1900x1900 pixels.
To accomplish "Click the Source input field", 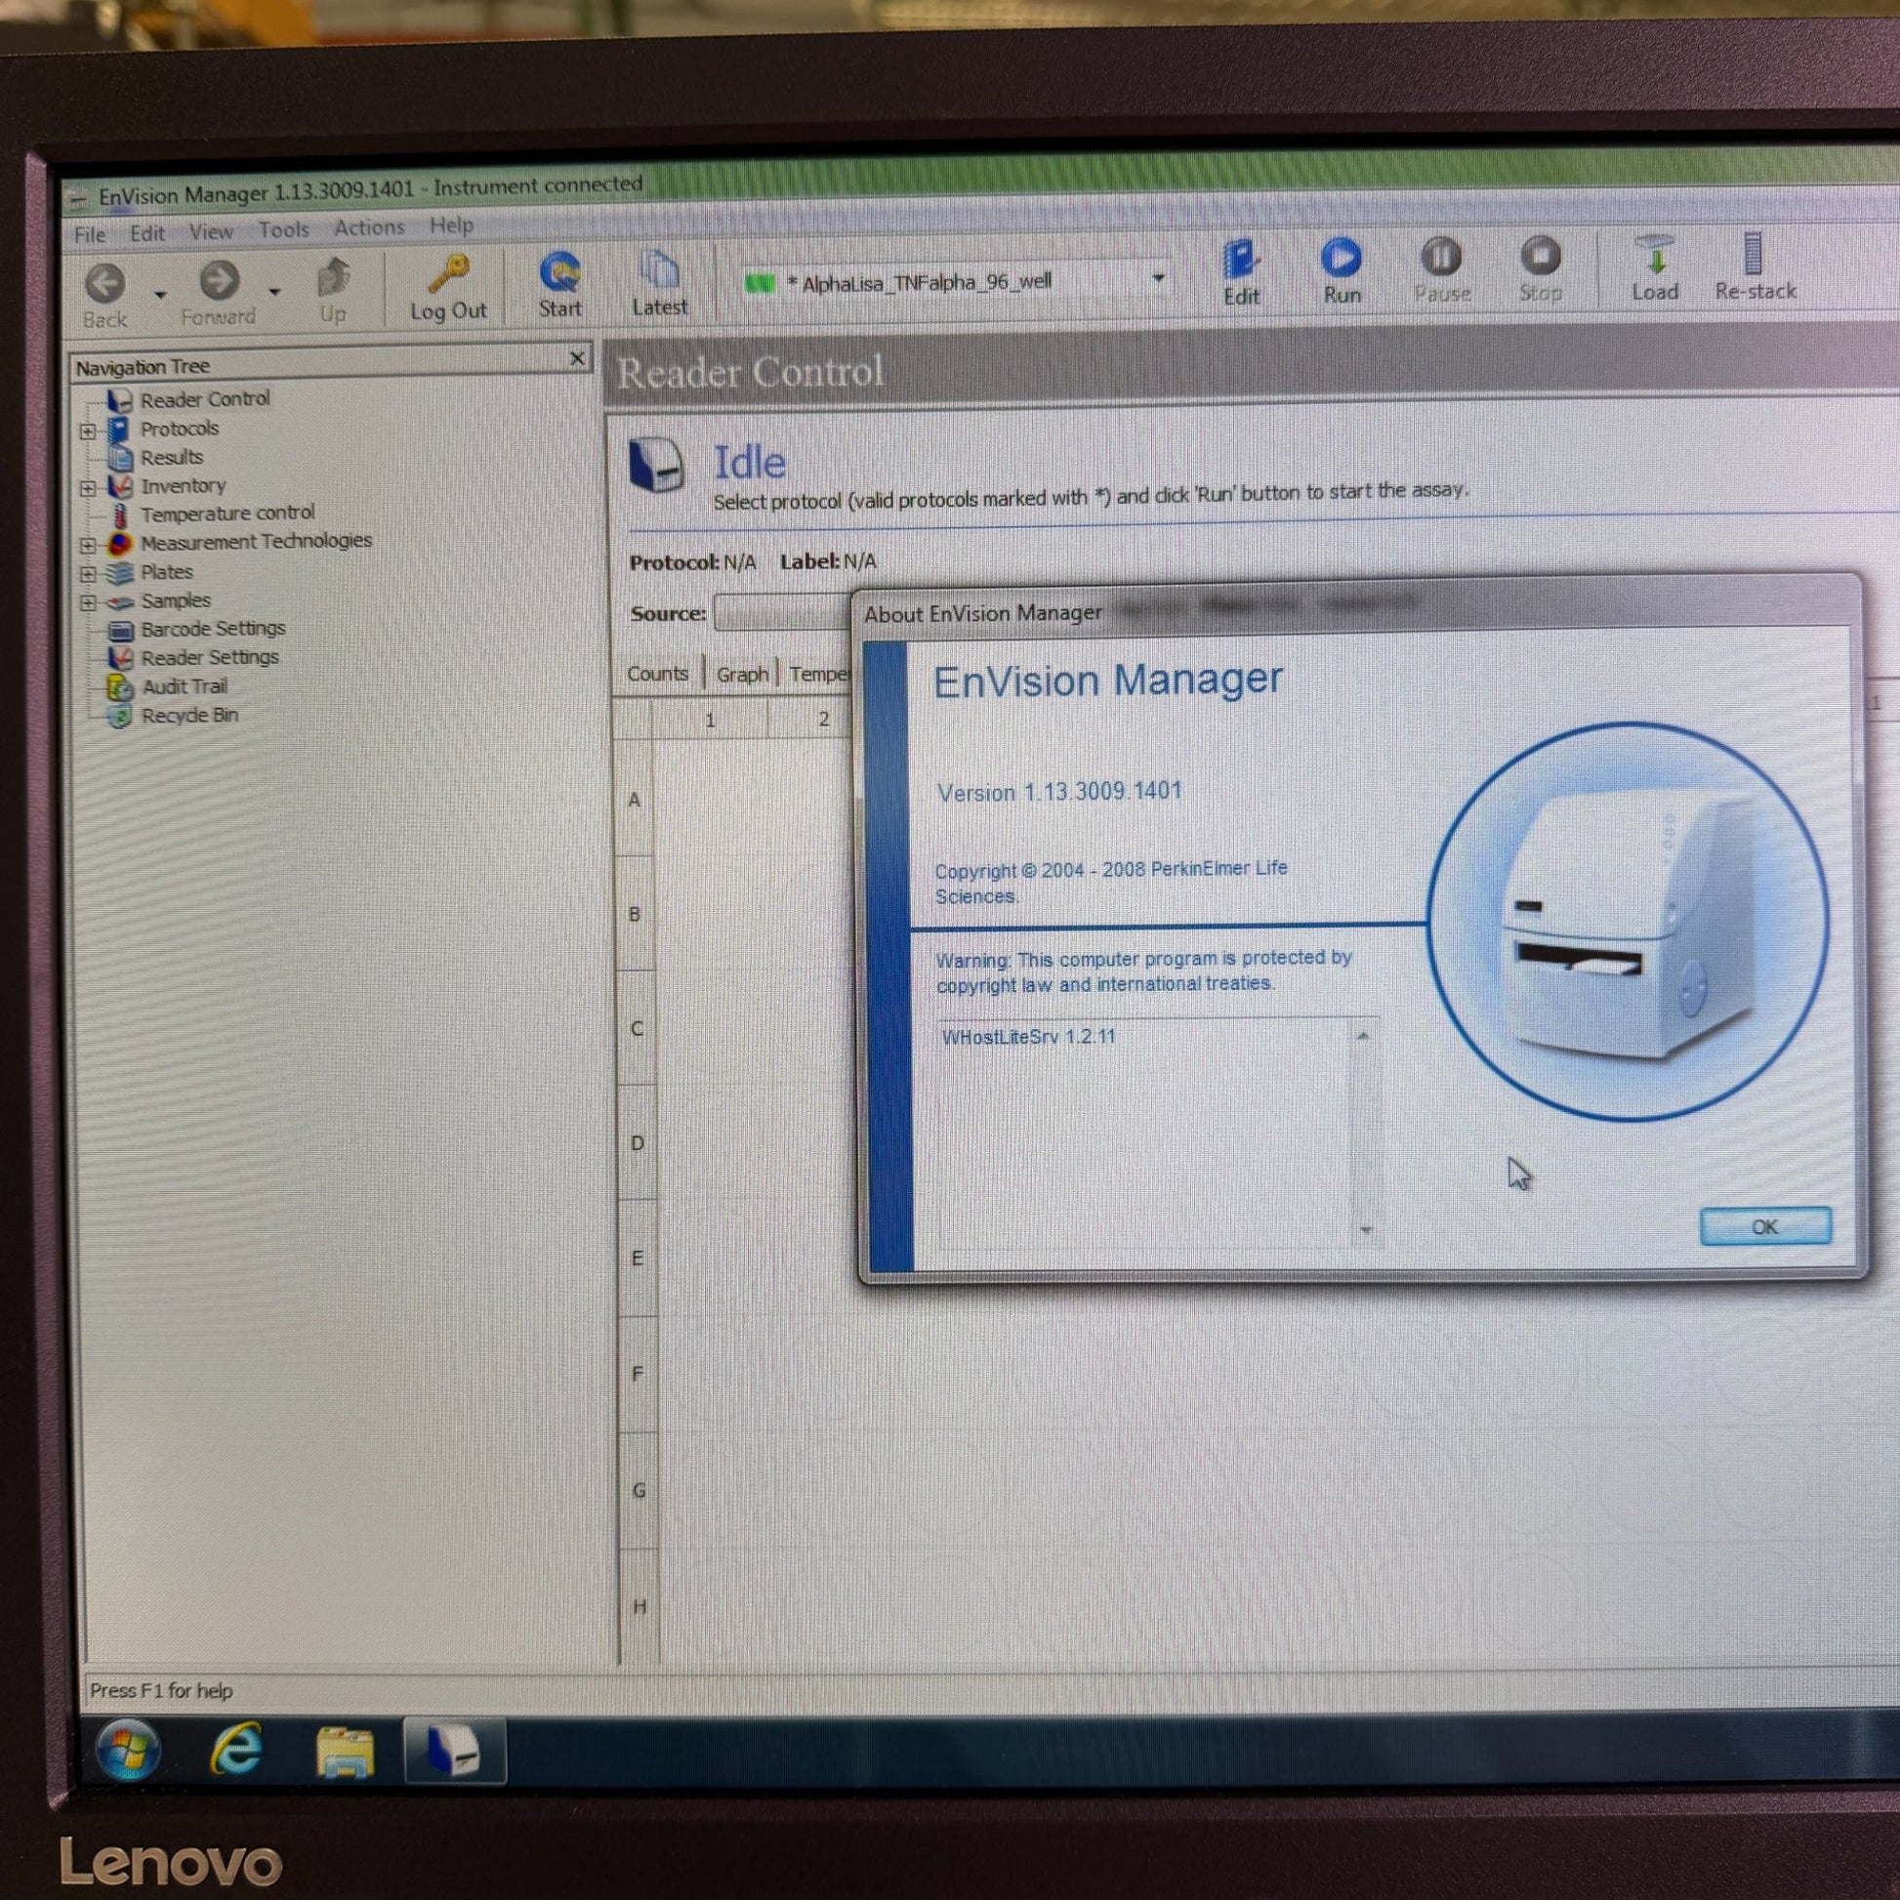I will (x=783, y=613).
